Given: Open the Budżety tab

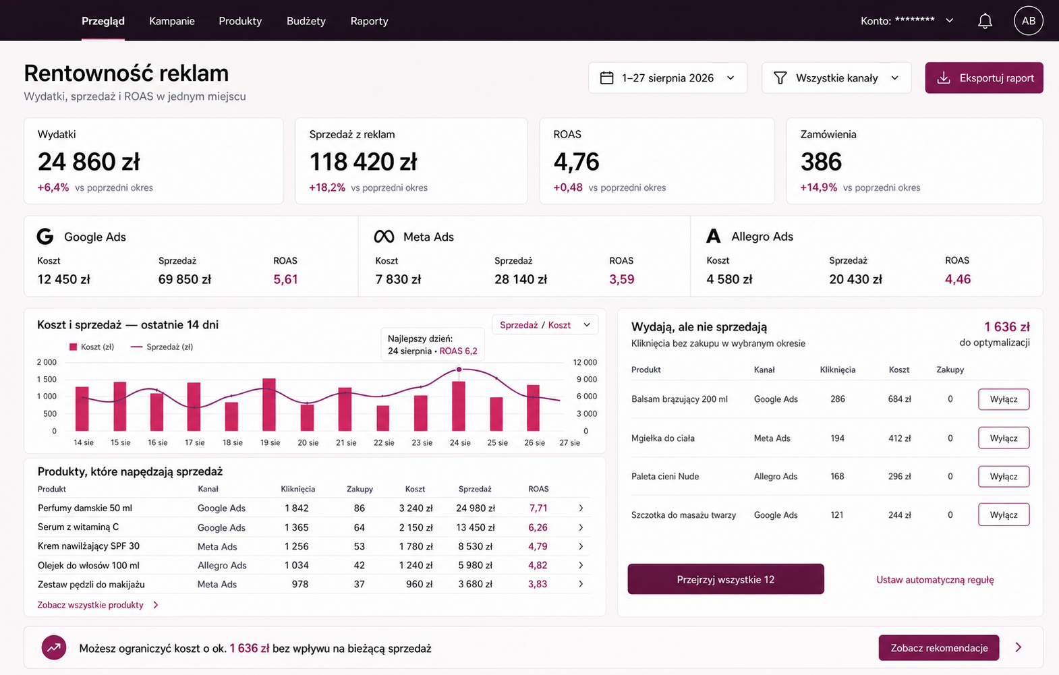Looking at the screenshot, I should [x=306, y=21].
